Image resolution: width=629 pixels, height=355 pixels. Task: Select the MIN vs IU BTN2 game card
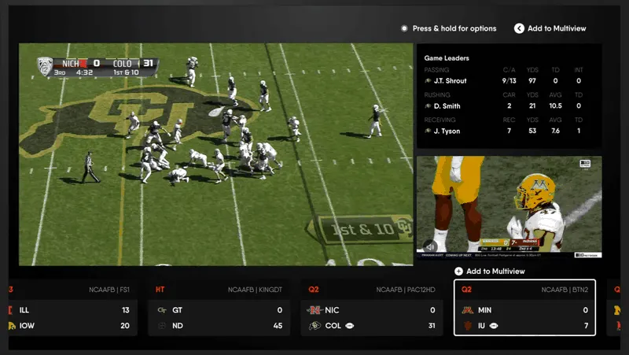click(x=524, y=308)
